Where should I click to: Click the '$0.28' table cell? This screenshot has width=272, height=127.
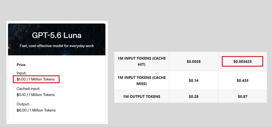coord(194,97)
